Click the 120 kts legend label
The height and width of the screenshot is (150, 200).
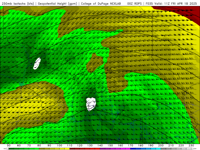click(80, 145)
